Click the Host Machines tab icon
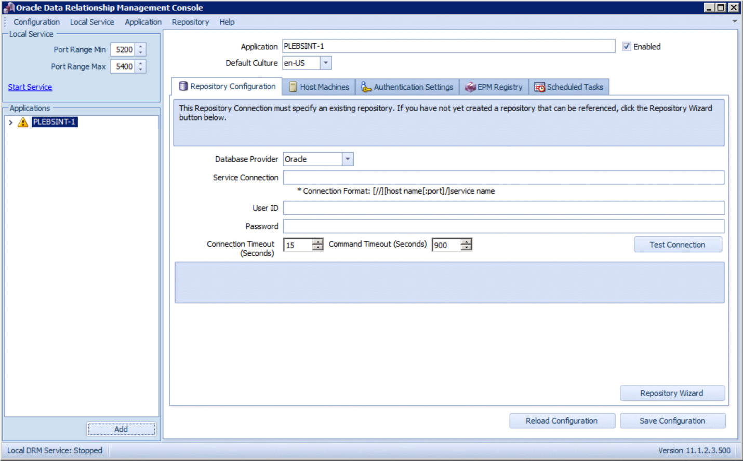The image size is (743, 461). (x=293, y=87)
